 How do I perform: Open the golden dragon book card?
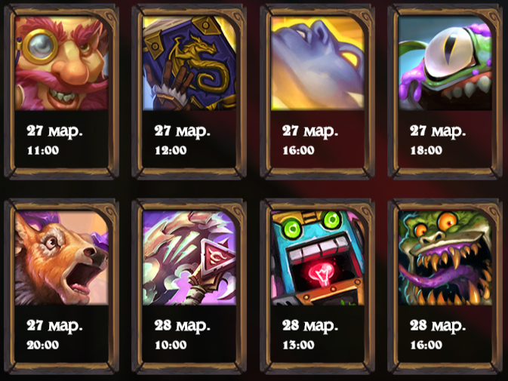click(189, 63)
